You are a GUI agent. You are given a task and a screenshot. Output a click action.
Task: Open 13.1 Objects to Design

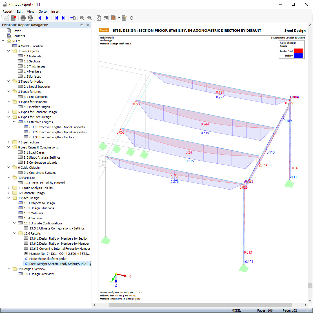(39, 203)
